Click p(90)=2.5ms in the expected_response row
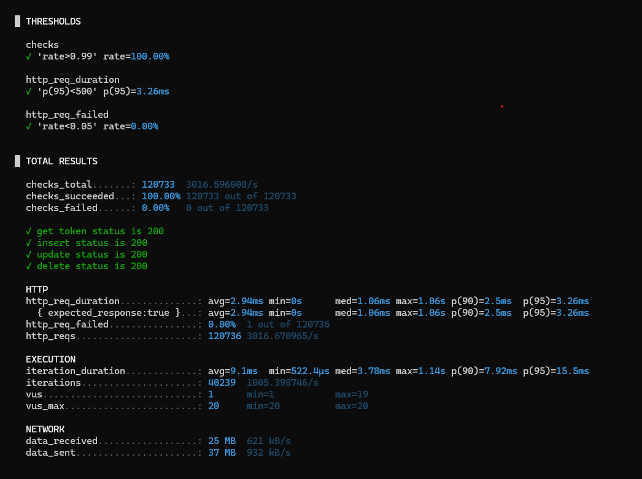 (x=481, y=313)
